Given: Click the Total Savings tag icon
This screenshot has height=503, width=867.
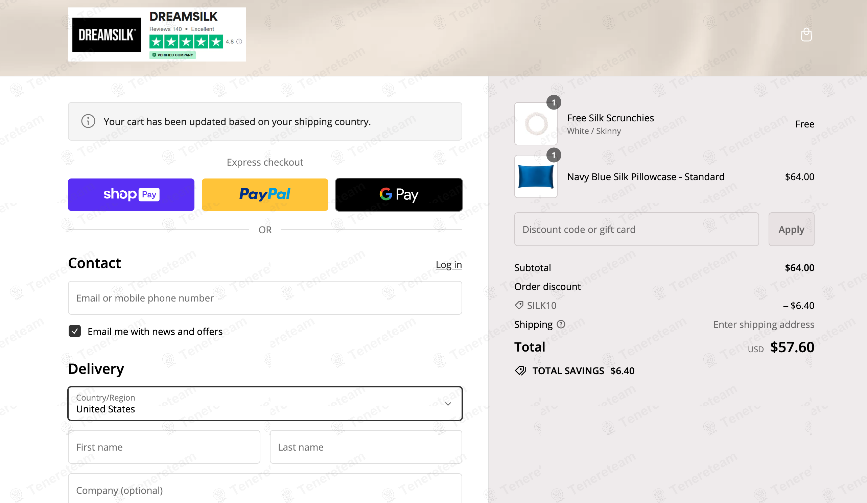Looking at the screenshot, I should click(520, 370).
